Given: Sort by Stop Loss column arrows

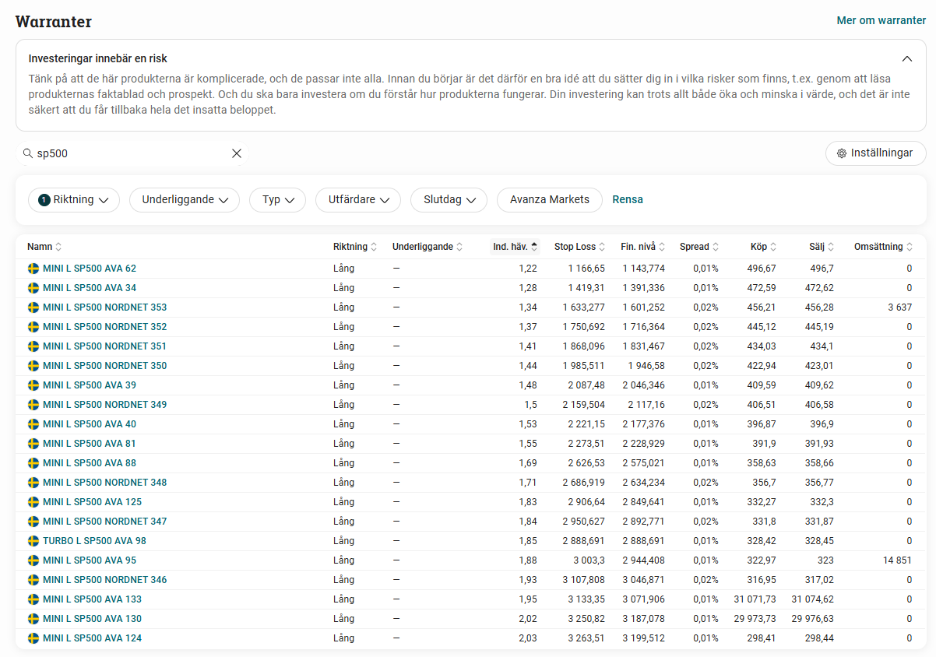Looking at the screenshot, I should pos(602,247).
